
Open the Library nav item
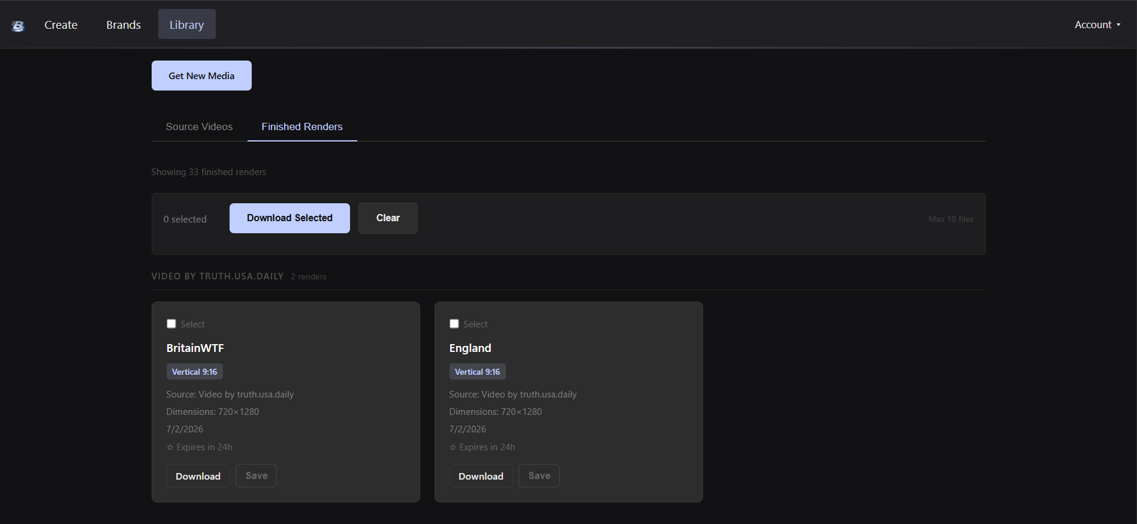(x=187, y=25)
